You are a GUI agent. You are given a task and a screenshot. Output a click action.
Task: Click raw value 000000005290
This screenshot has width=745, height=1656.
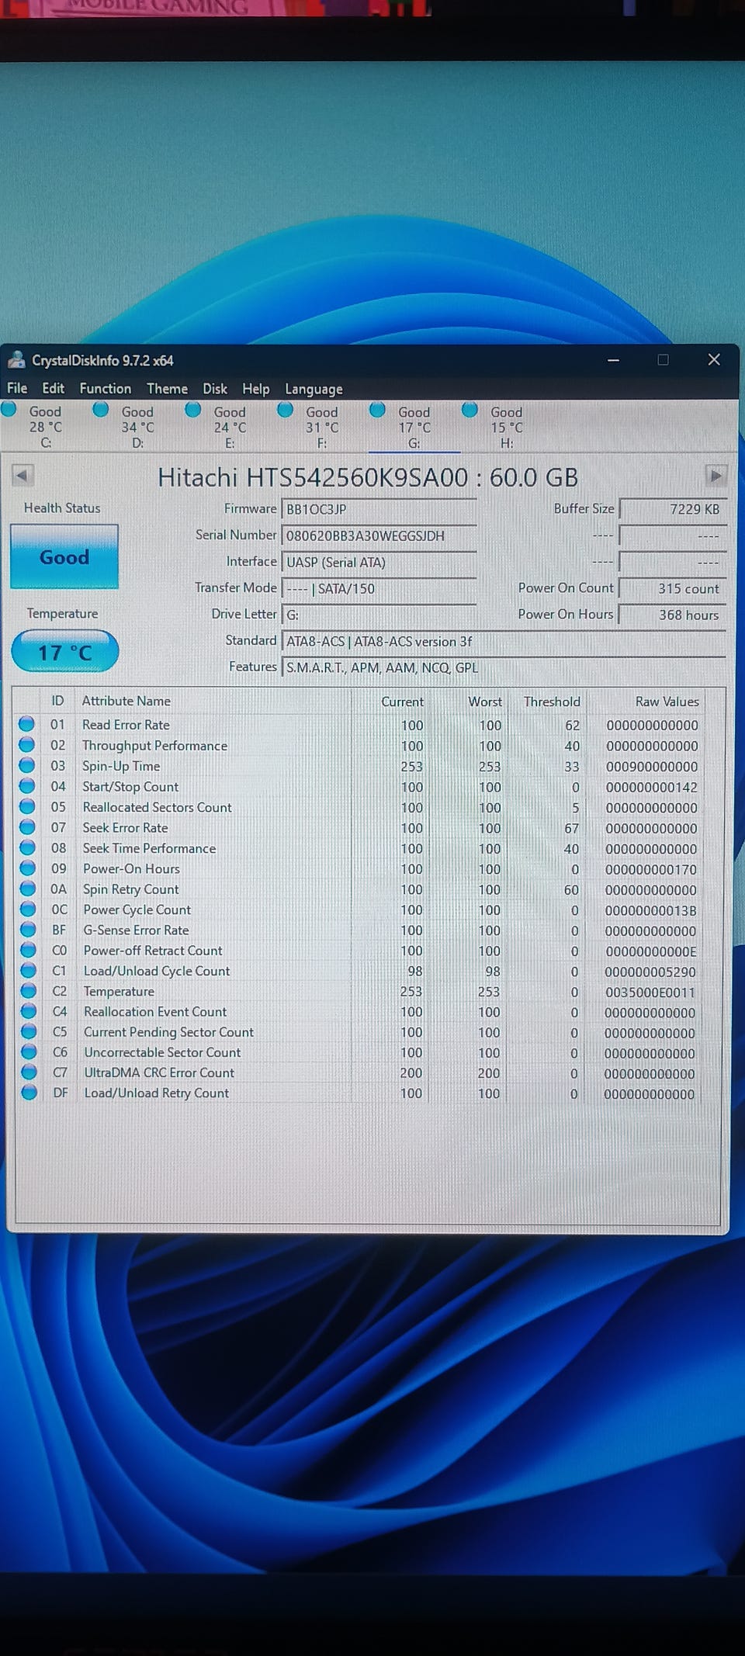[650, 972]
